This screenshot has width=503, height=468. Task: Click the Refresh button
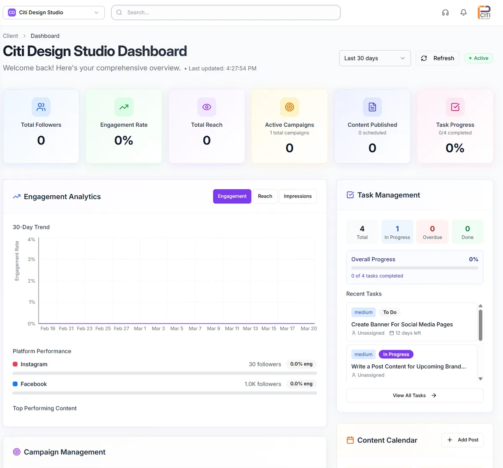pyautogui.click(x=438, y=58)
